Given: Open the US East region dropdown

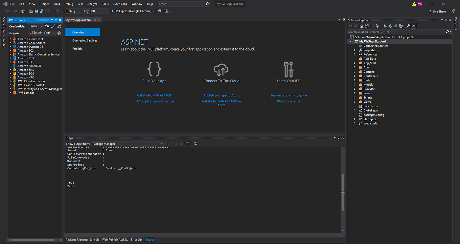Looking at the screenshot, I should tap(41, 33).
